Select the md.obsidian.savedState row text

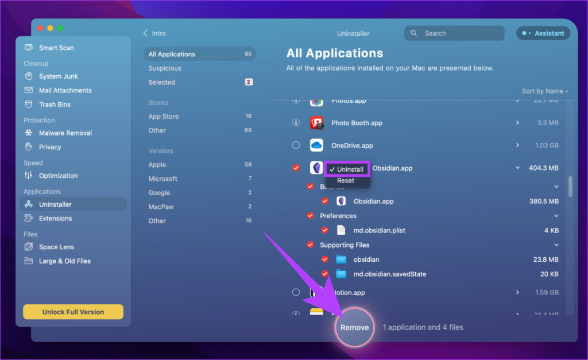(390, 274)
